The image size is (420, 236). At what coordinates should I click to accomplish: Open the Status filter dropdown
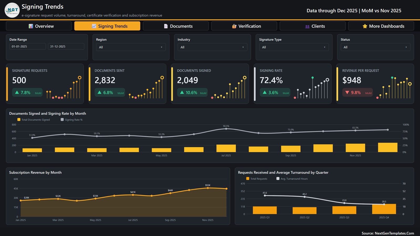tap(375, 47)
